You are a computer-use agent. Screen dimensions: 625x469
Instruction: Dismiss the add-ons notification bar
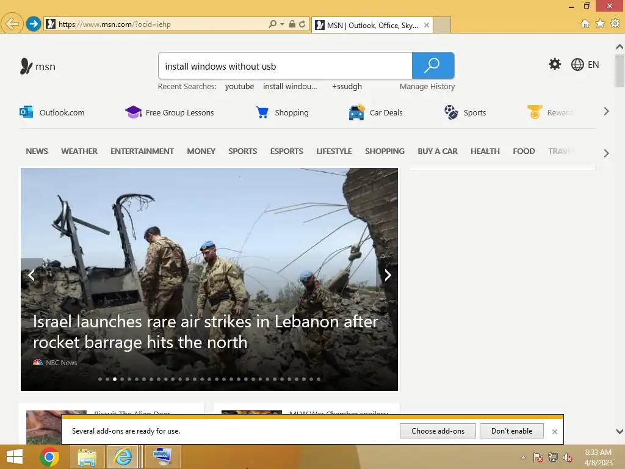click(x=554, y=432)
